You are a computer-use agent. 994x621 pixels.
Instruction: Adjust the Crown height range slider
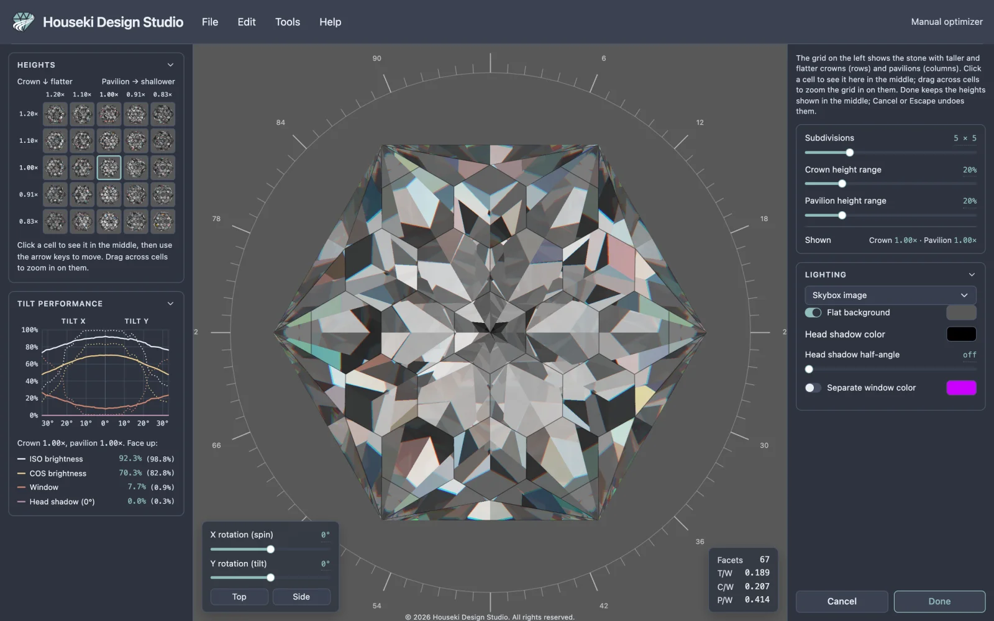point(842,184)
